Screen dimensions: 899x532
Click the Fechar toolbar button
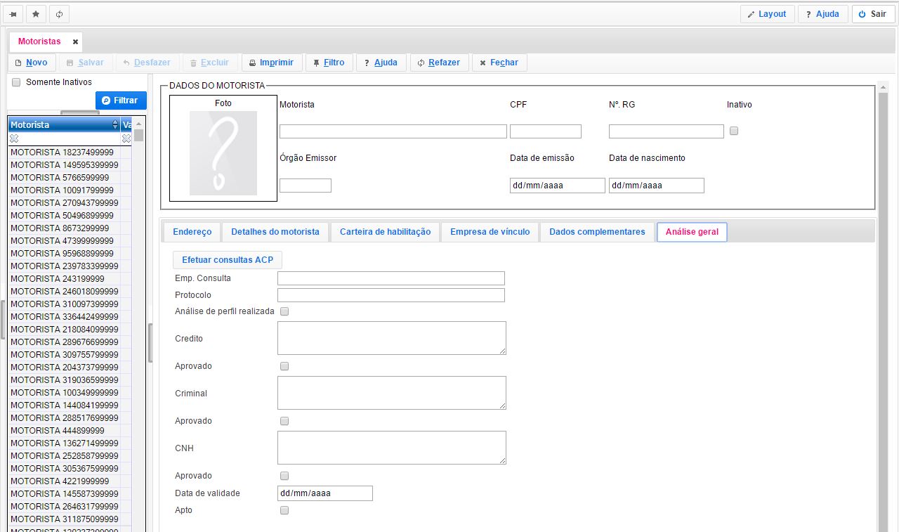(x=499, y=63)
